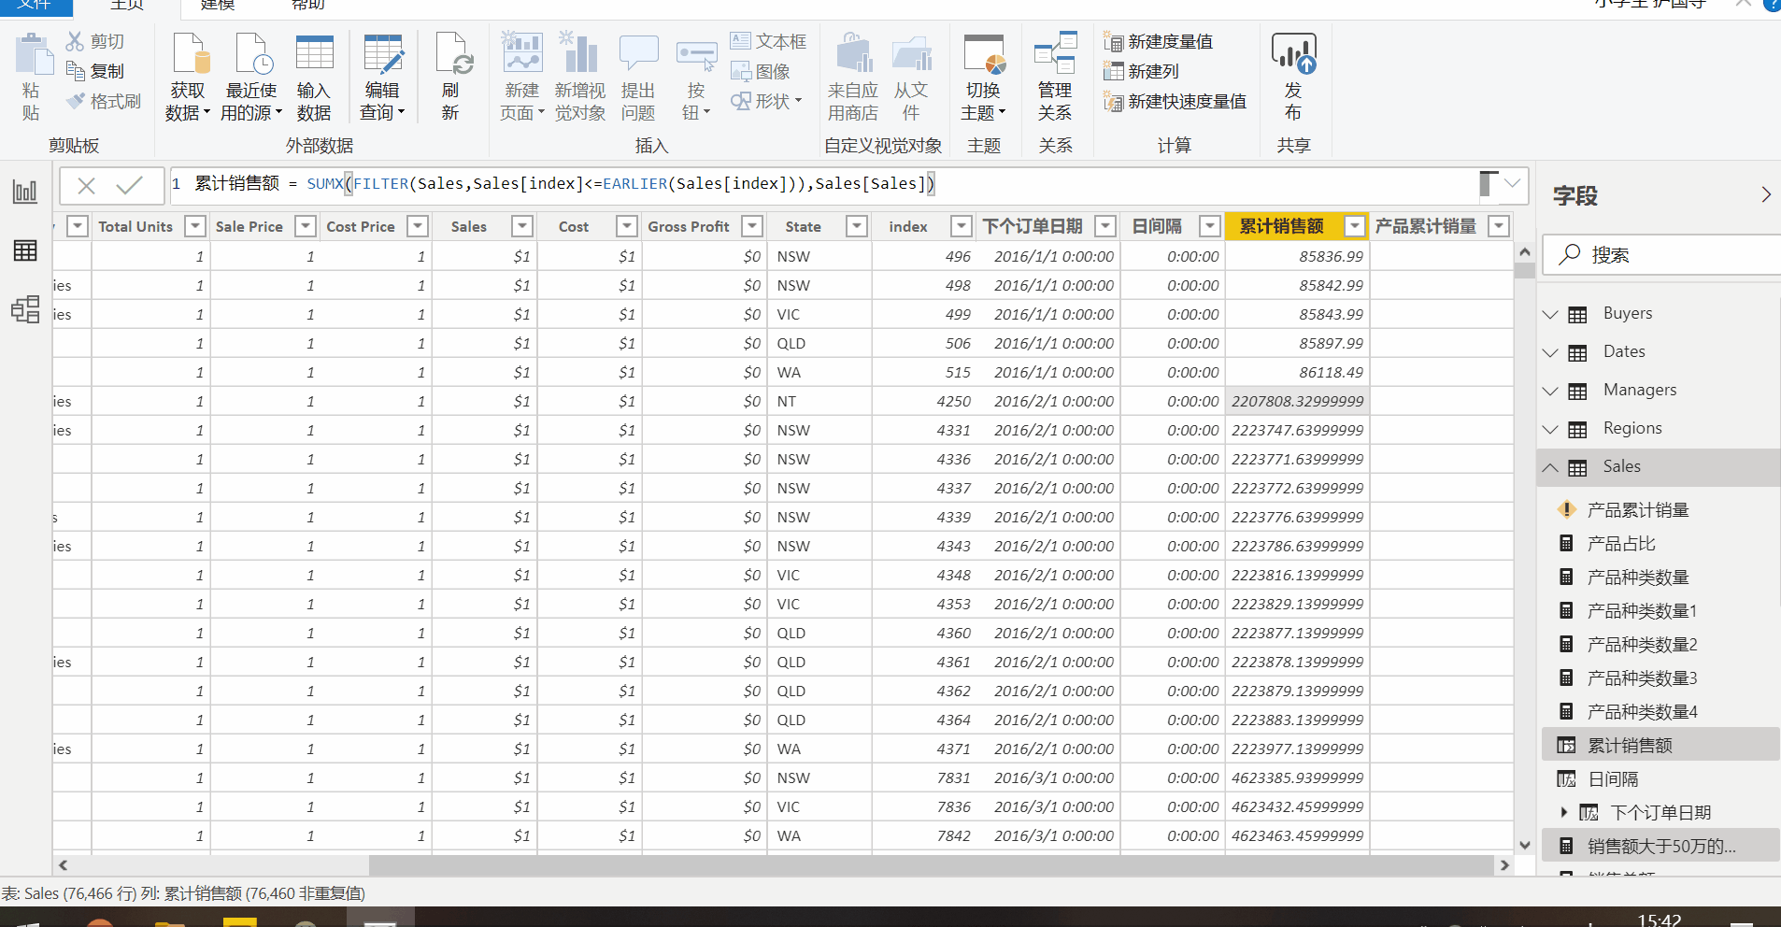Click the 发布 (Publish) icon

[x=1293, y=75]
